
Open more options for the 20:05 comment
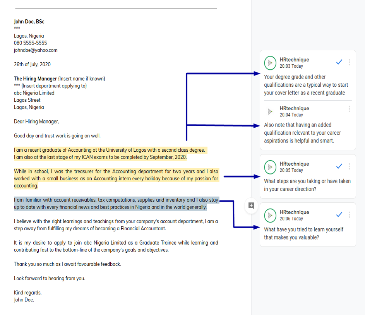(x=349, y=166)
